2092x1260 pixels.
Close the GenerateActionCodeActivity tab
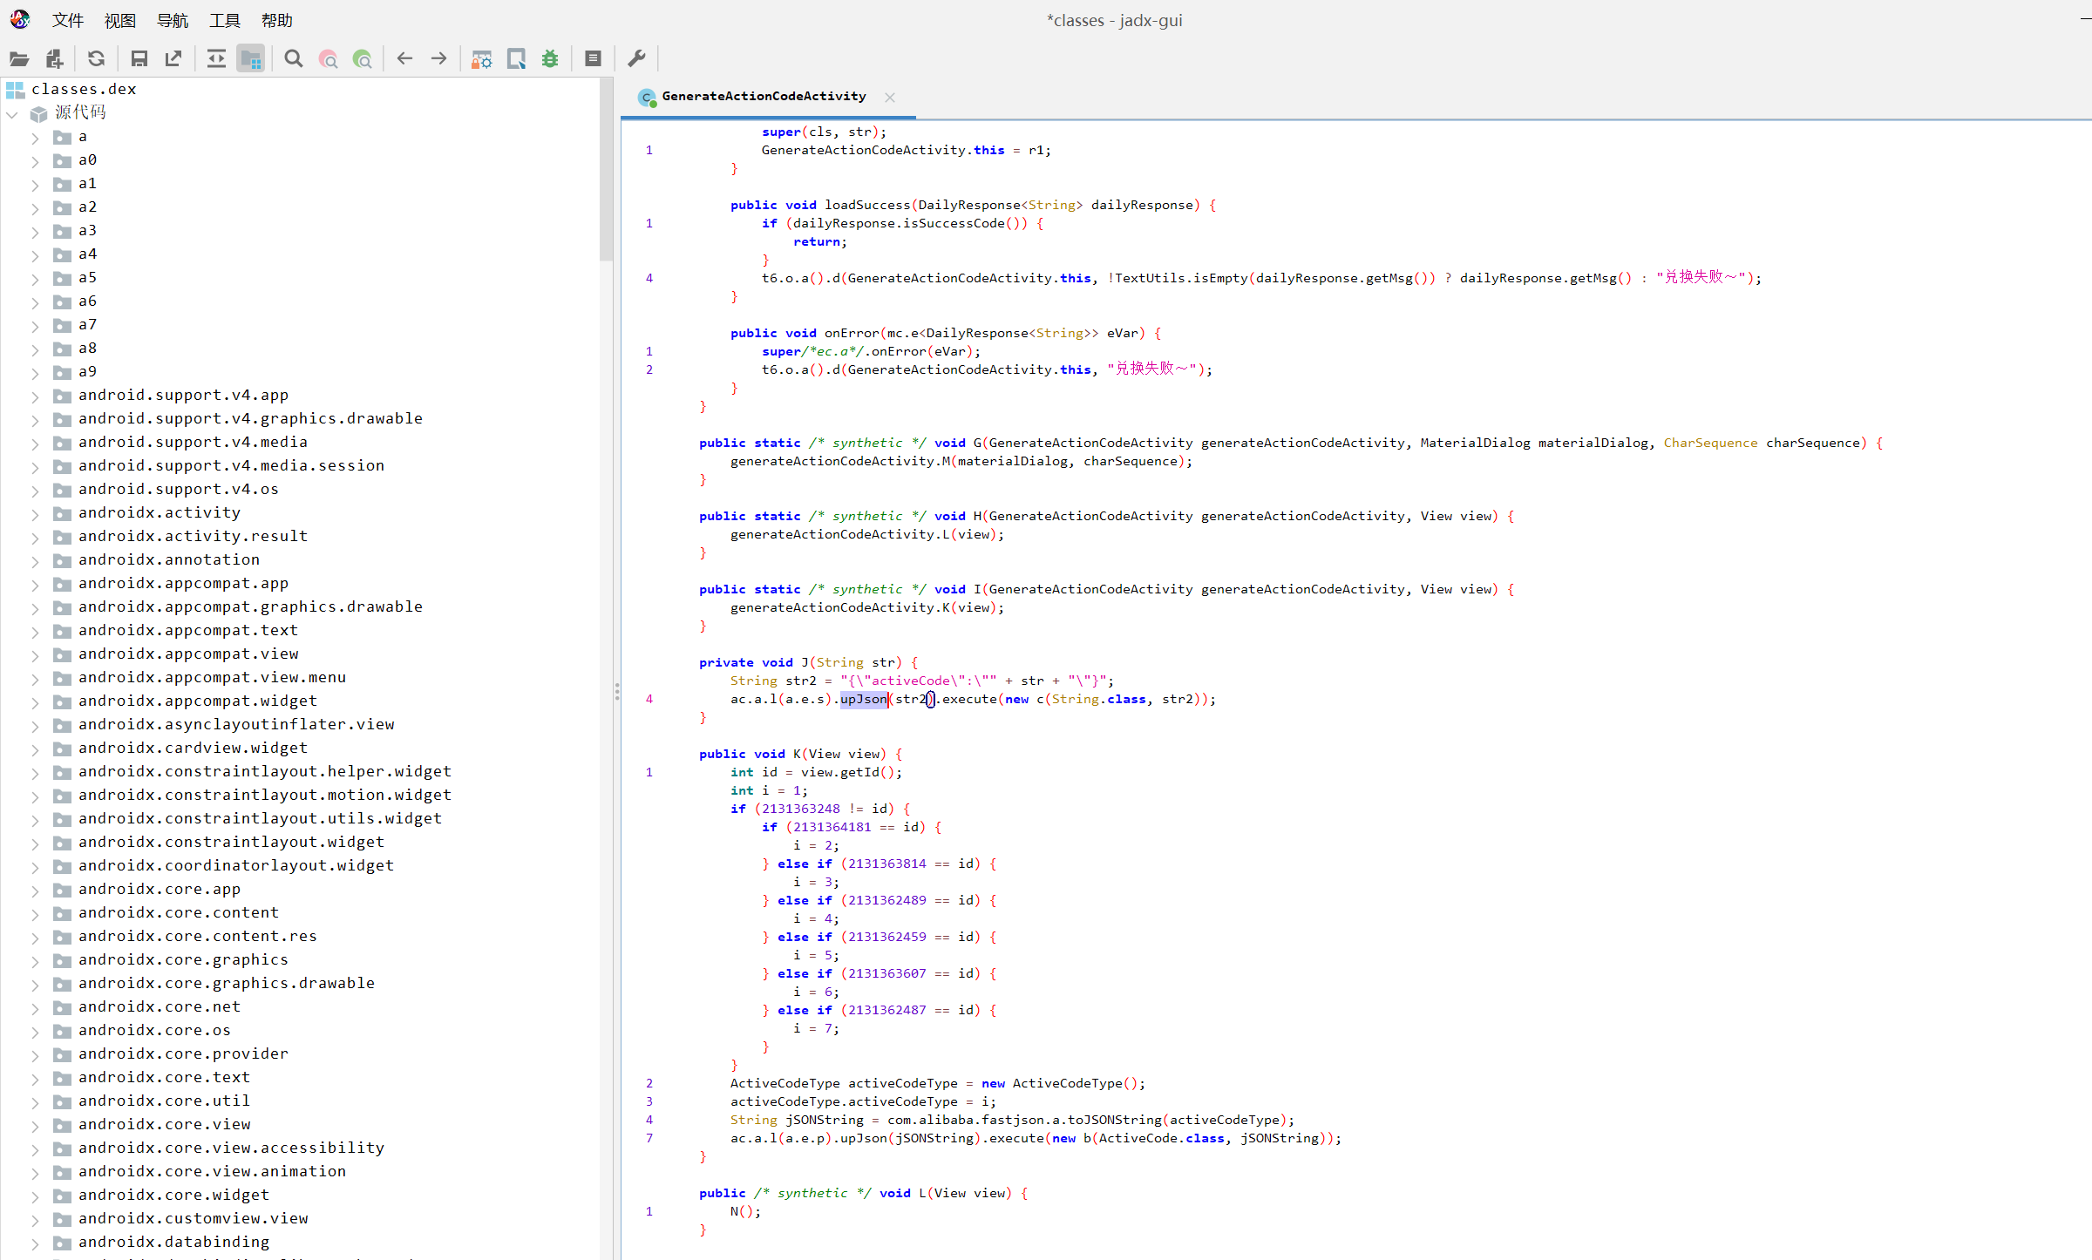pos(889,98)
